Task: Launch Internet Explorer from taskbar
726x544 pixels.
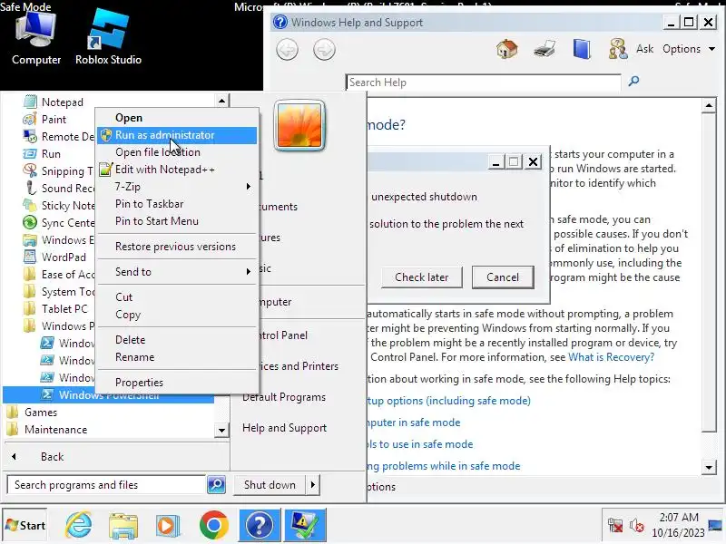Action: 78,525
